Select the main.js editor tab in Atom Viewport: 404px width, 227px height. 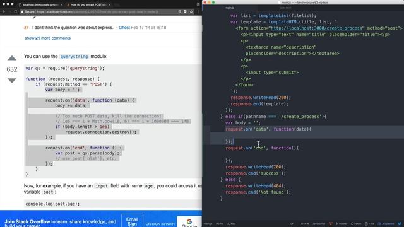point(230,8)
